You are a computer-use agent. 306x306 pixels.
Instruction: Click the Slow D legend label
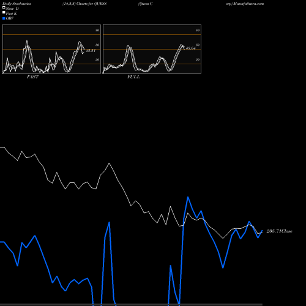point(12,9)
